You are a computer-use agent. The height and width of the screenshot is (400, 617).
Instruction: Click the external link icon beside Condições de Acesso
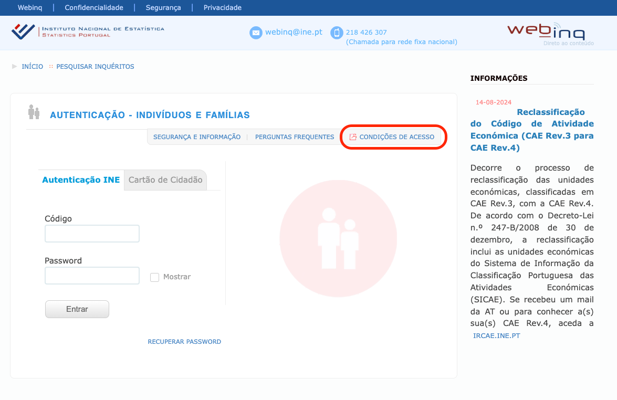coord(353,137)
